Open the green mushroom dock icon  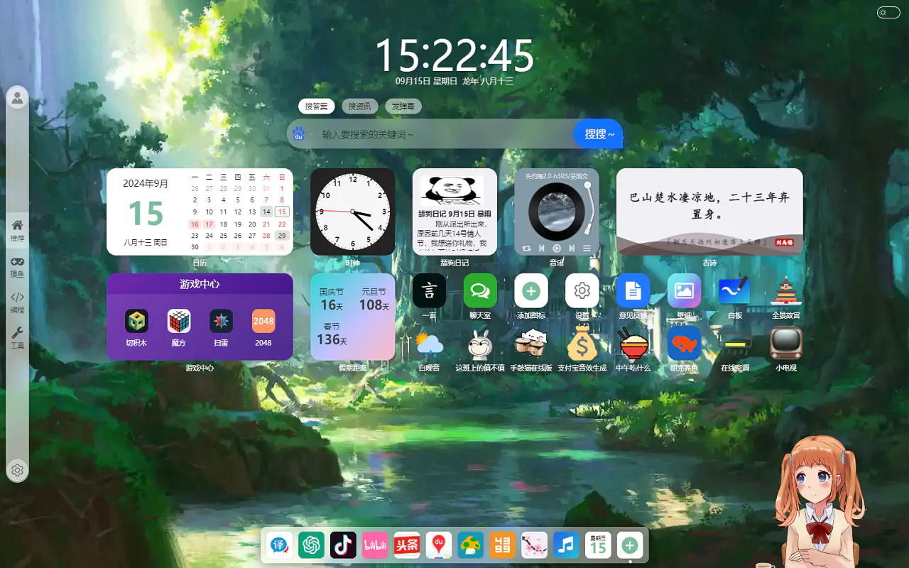point(471,545)
